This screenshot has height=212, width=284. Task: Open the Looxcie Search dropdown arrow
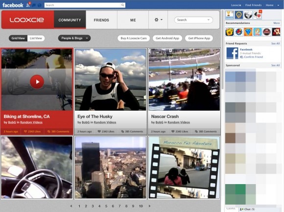click(209, 20)
